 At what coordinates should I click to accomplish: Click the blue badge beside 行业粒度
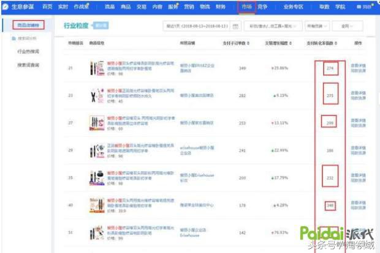tap(101, 26)
